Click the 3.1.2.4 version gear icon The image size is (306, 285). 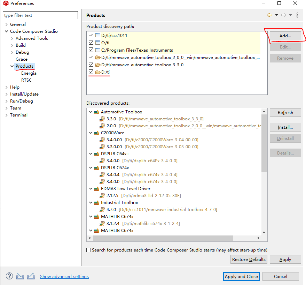[102, 223]
